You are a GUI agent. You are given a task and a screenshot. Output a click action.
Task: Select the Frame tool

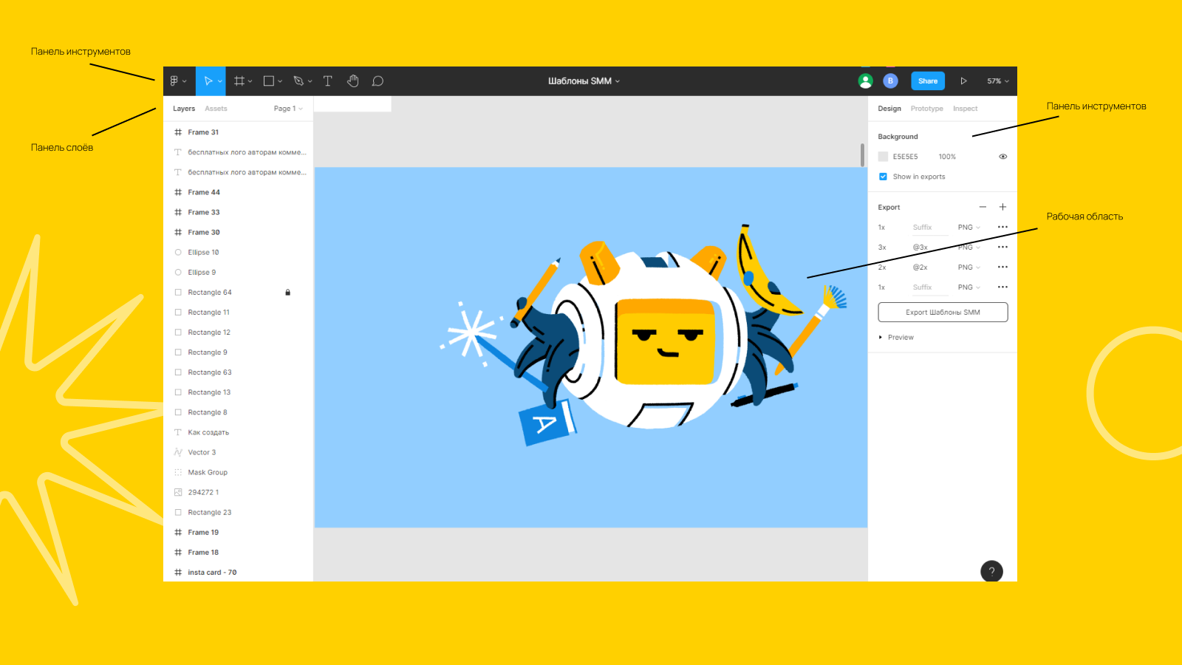point(239,81)
